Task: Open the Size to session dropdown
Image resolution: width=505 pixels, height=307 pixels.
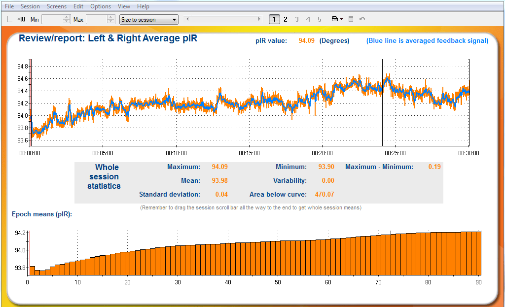Action: [149, 20]
